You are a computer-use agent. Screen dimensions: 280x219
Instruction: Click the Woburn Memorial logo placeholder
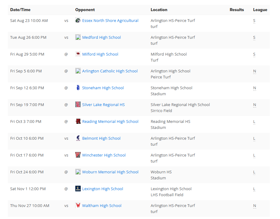[78, 172]
